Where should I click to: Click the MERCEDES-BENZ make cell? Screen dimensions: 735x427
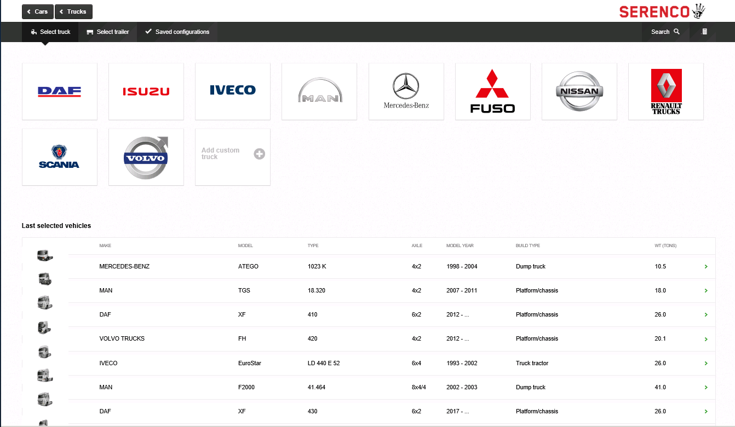(124, 267)
